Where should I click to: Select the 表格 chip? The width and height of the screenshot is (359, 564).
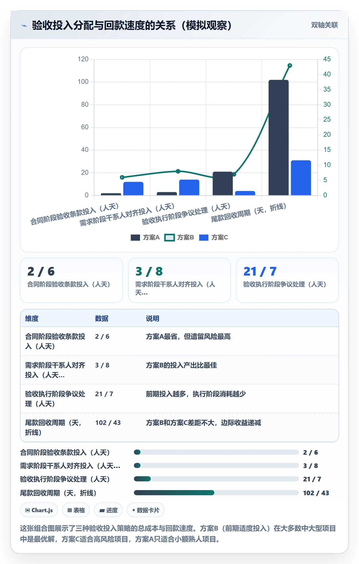click(x=76, y=510)
